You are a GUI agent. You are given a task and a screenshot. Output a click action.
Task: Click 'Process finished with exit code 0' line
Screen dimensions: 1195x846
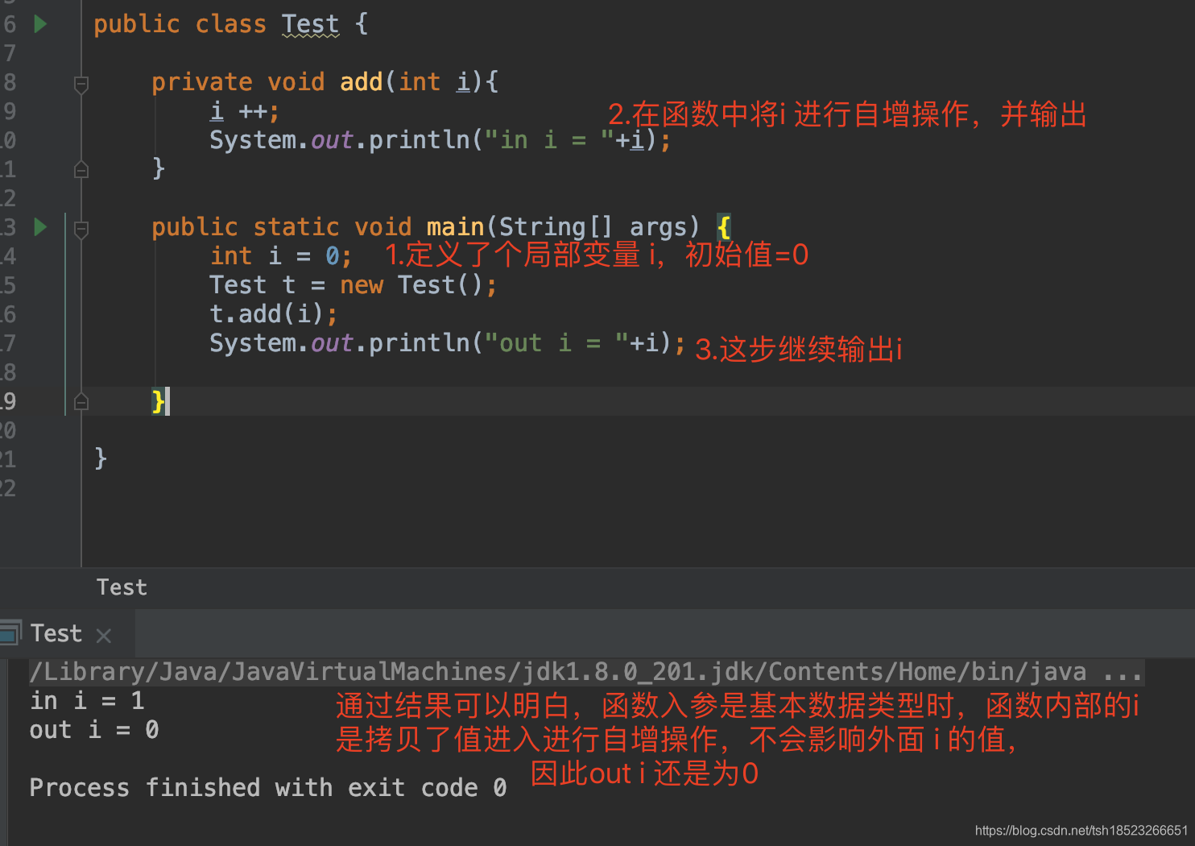coord(268,787)
